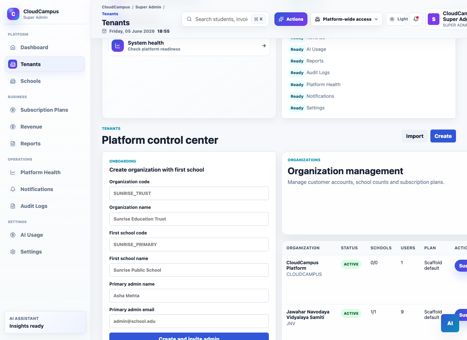467x340 pixels.
Task: Click the USERS column header
Action: pyautogui.click(x=408, y=248)
